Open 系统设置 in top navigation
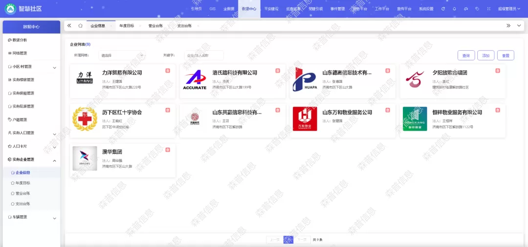Image resolution: width=528 pixels, height=247 pixels. click(426, 9)
